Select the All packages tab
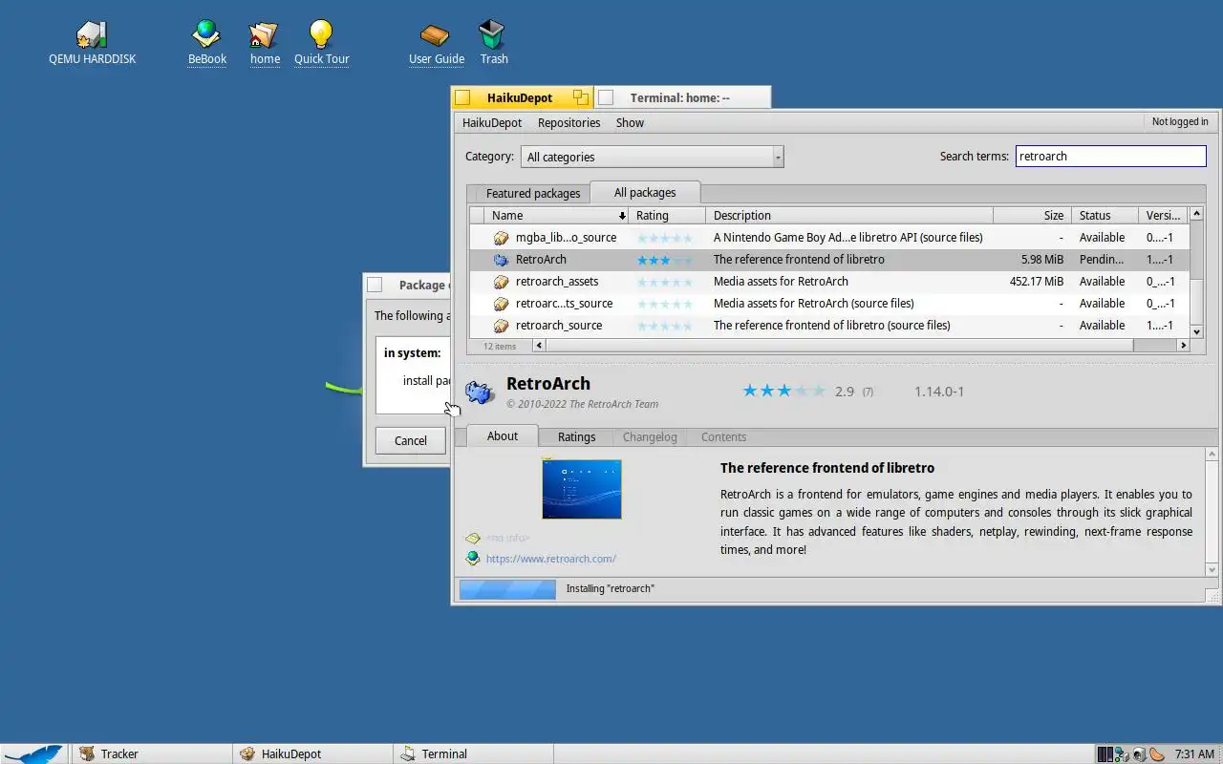Image resolution: width=1223 pixels, height=764 pixels. (645, 192)
